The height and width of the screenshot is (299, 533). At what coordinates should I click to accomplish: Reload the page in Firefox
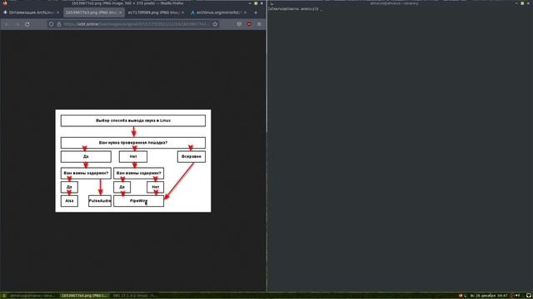[27, 24]
